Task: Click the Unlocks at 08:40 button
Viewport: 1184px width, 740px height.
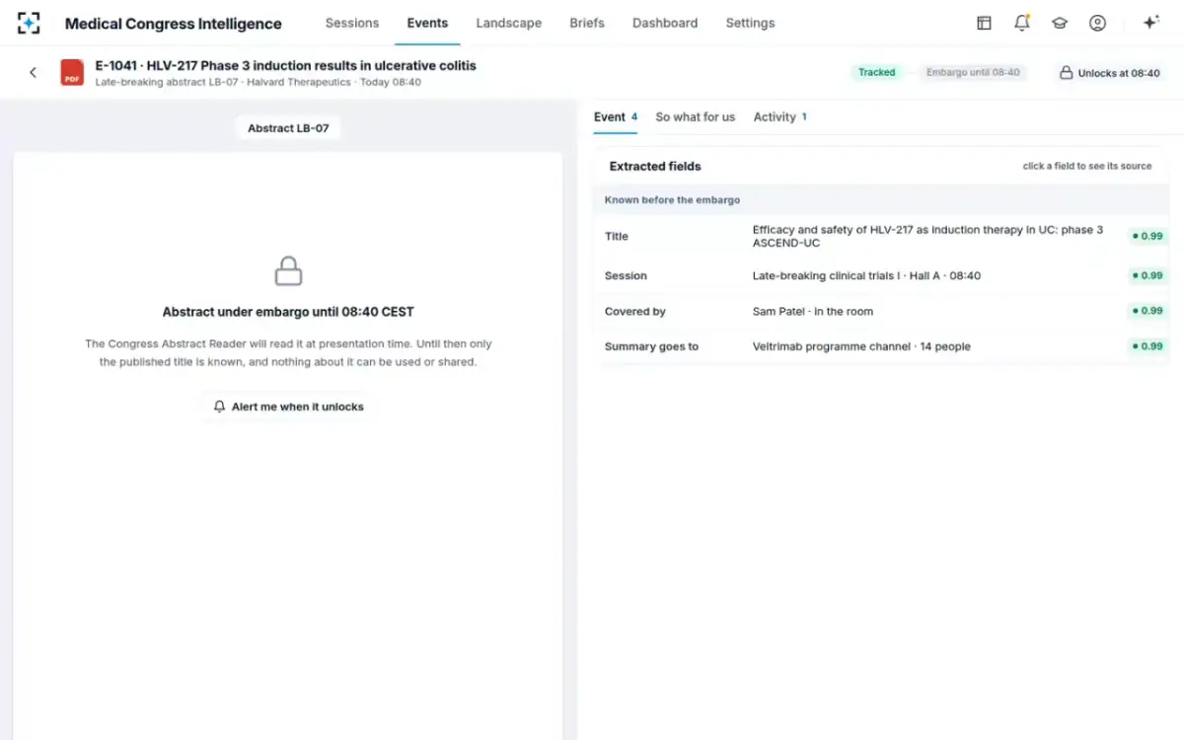Action: pyautogui.click(x=1110, y=73)
